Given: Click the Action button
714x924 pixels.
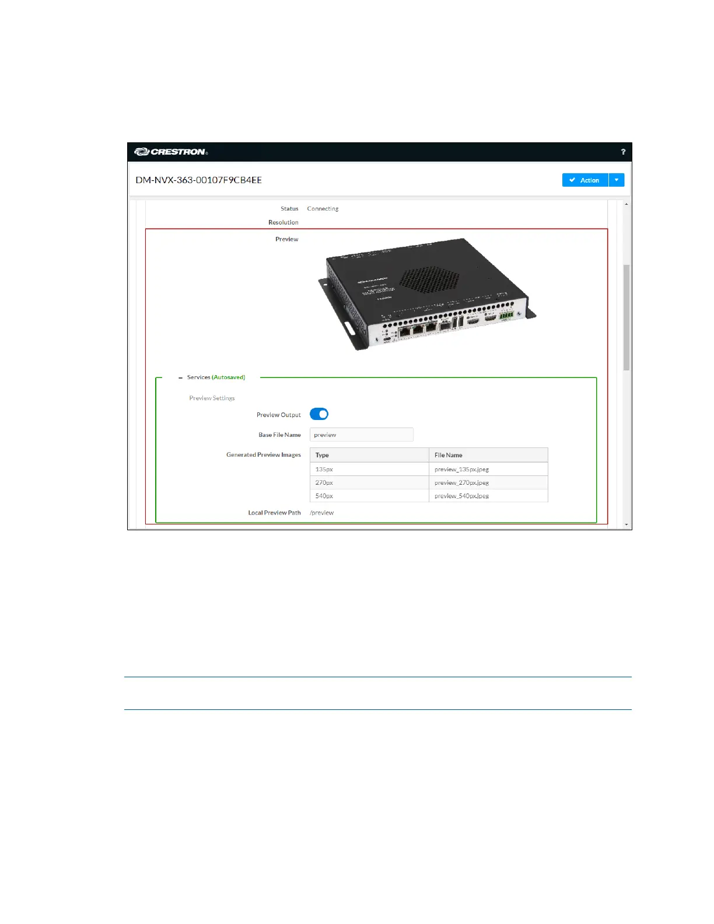Looking at the screenshot, I should tap(585, 180).
